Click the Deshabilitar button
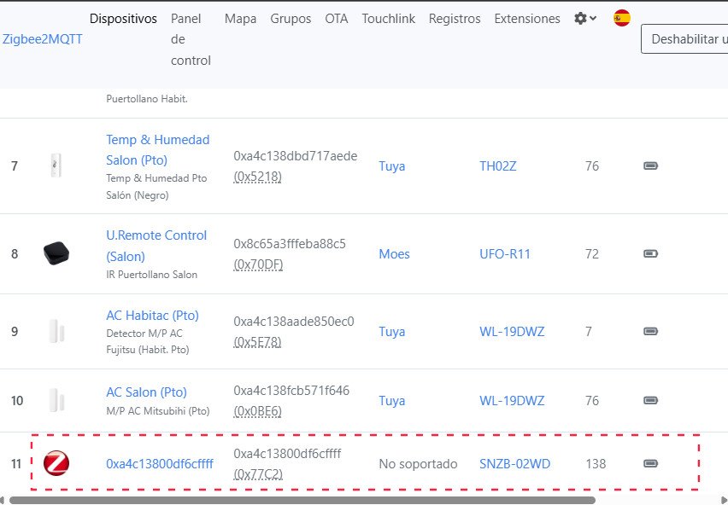Image resolution: width=728 pixels, height=505 pixels. pyautogui.click(x=684, y=39)
